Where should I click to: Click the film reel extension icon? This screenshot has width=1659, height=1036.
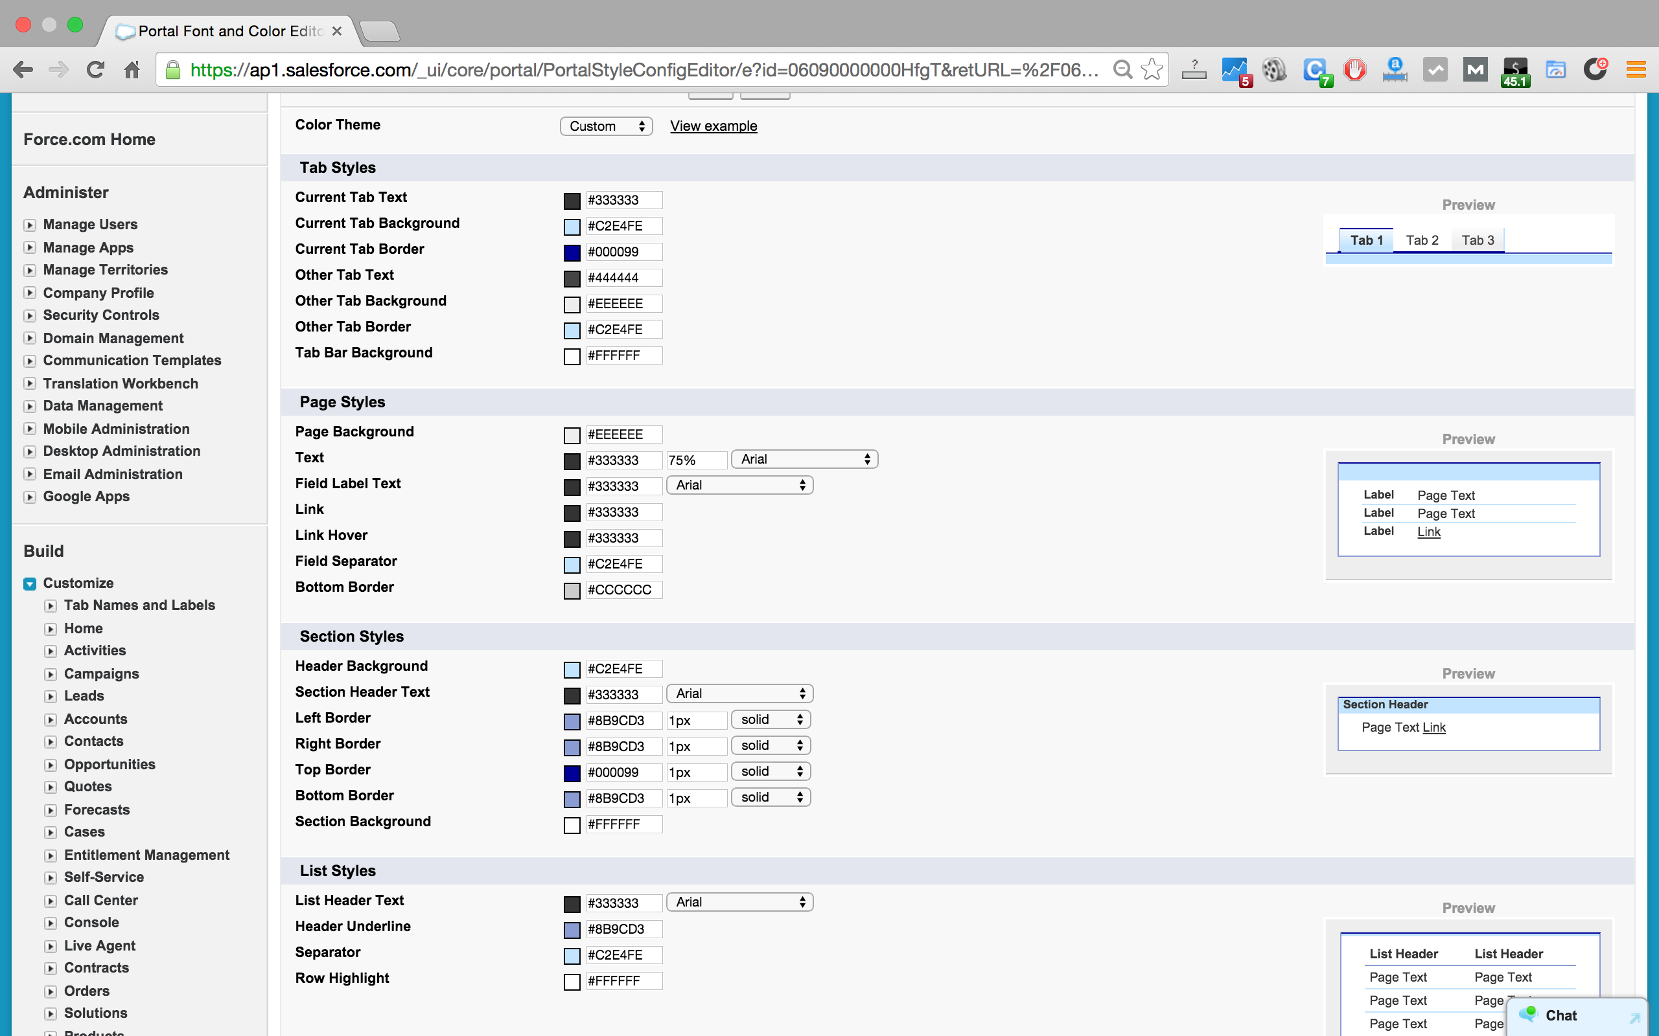(x=1275, y=69)
